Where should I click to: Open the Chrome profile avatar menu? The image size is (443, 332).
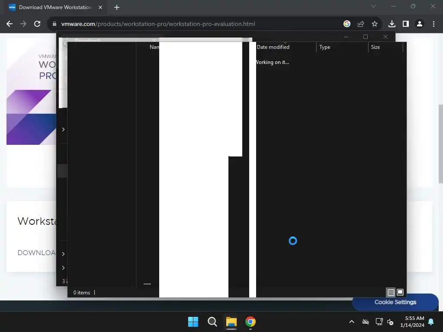click(420, 24)
